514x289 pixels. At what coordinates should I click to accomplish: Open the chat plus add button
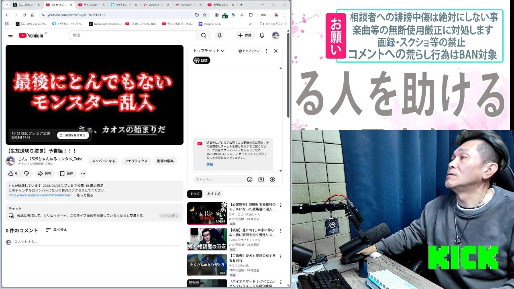272,179
